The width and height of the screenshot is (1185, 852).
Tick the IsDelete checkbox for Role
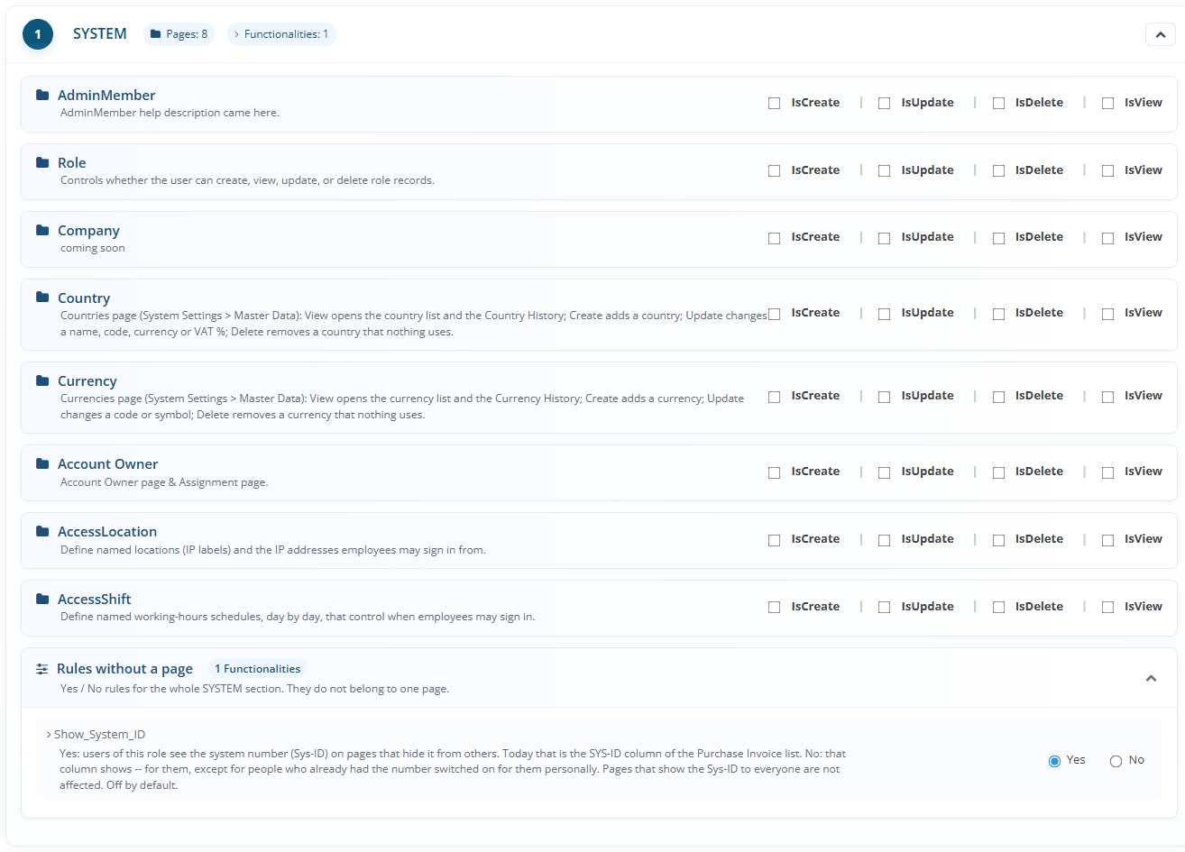point(998,170)
